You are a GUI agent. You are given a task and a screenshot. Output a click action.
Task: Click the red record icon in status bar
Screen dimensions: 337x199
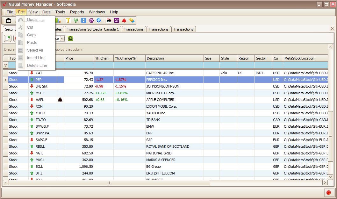point(329,193)
